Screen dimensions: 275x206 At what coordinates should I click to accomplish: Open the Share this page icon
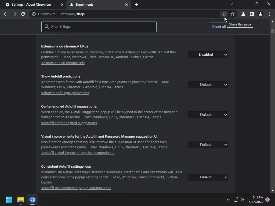pyautogui.click(x=224, y=14)
